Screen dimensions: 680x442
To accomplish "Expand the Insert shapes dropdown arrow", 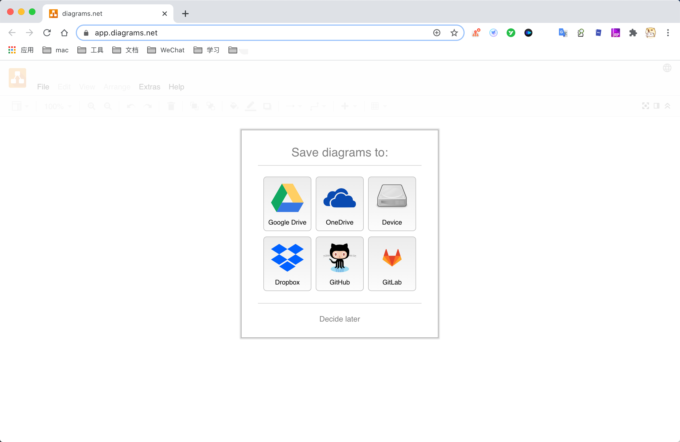I will (355, 106).
